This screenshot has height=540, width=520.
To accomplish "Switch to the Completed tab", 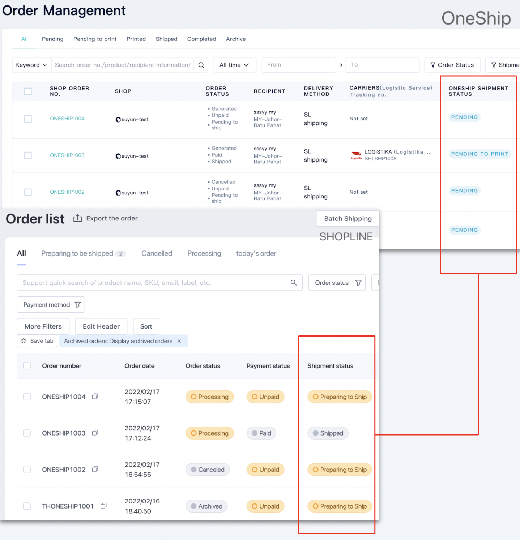I will [x=201, y=39].
